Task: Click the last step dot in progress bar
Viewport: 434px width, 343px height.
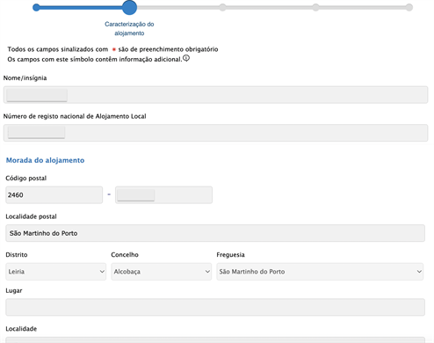Action: [409, 8]
